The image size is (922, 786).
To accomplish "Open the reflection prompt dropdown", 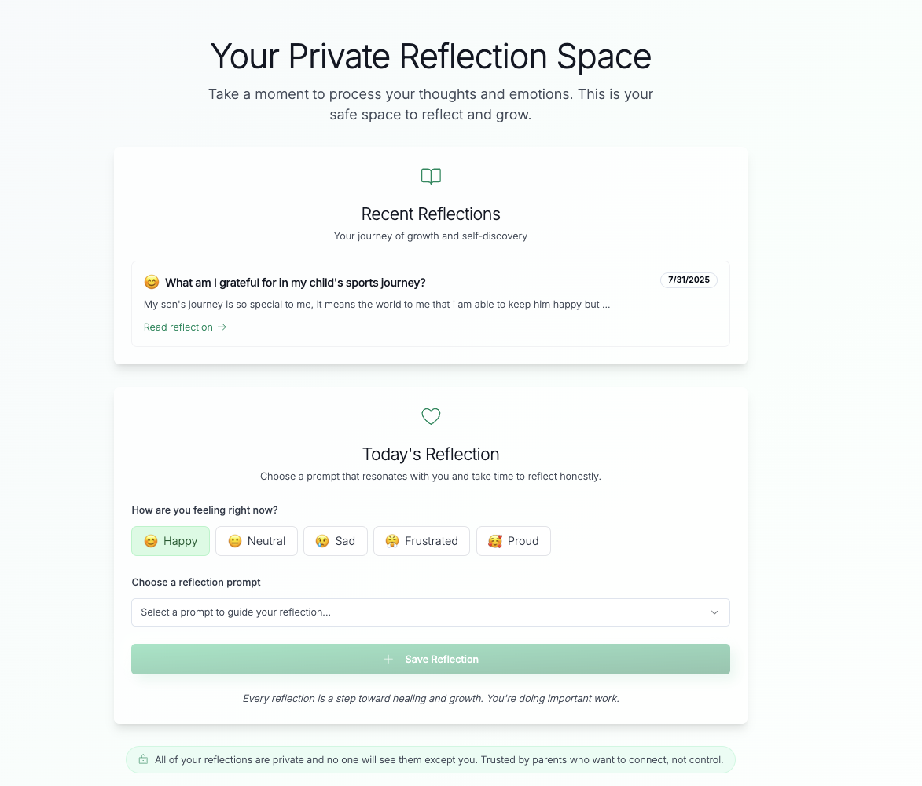I will [431, 612].
